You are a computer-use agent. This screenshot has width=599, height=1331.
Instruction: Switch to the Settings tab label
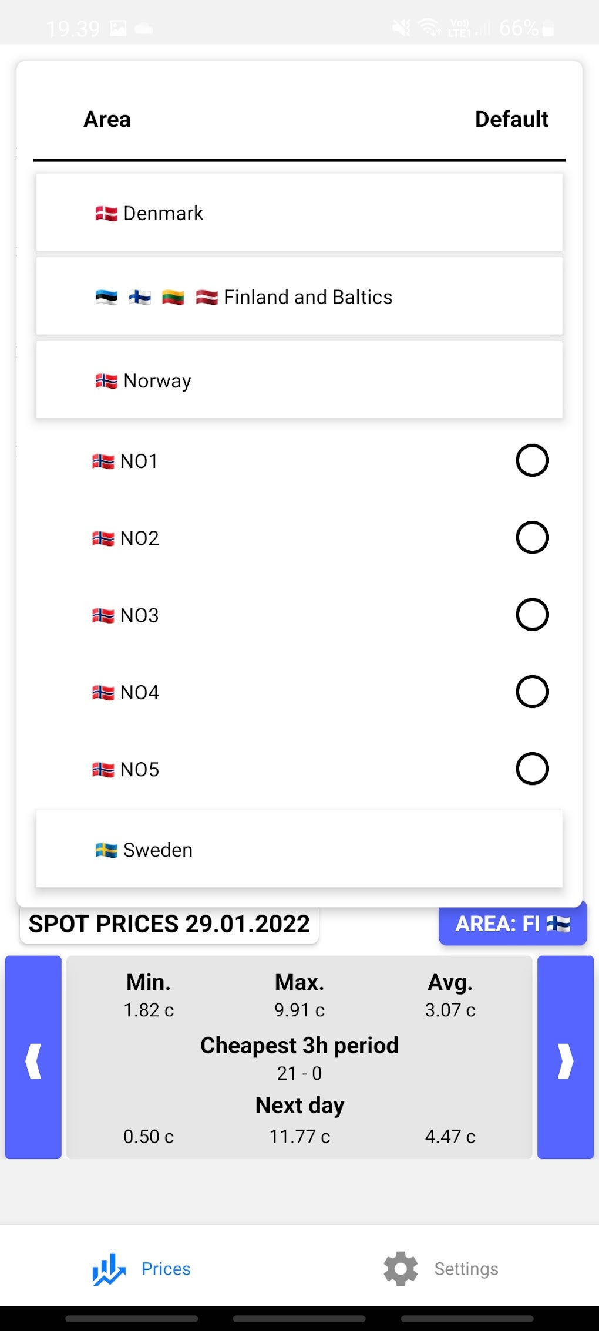[466, 1269]
